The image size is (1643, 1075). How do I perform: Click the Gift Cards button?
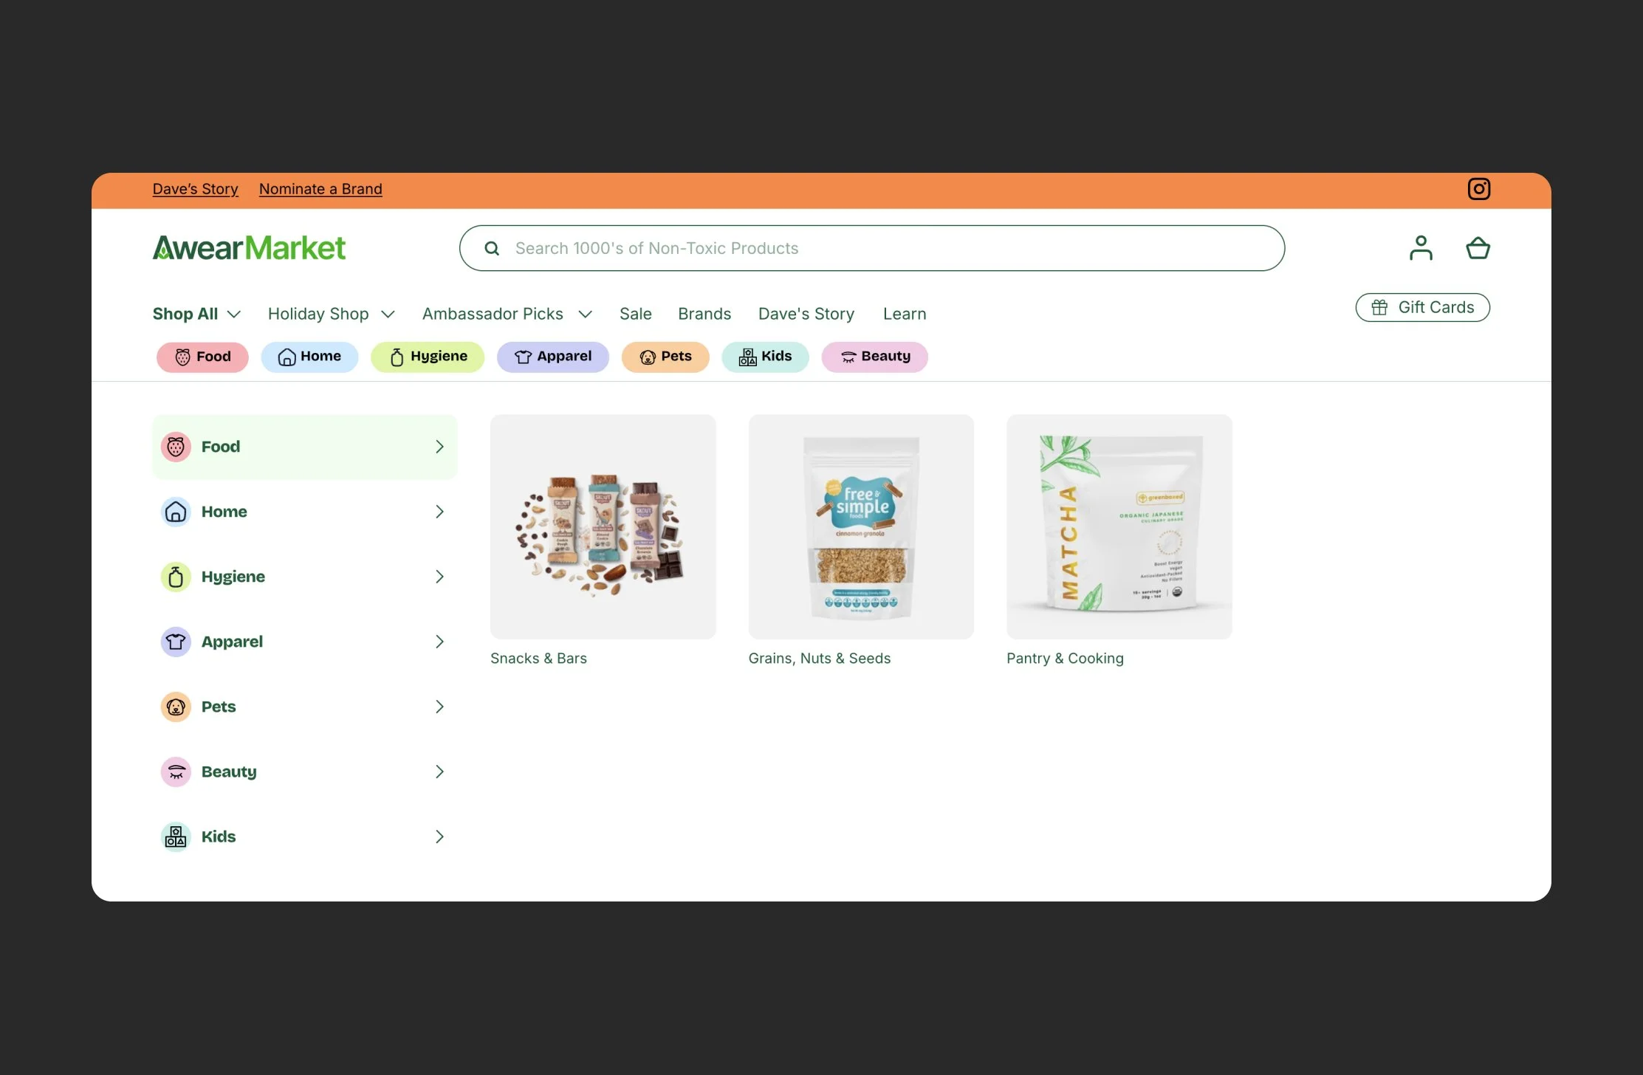tap(1422, 307)
